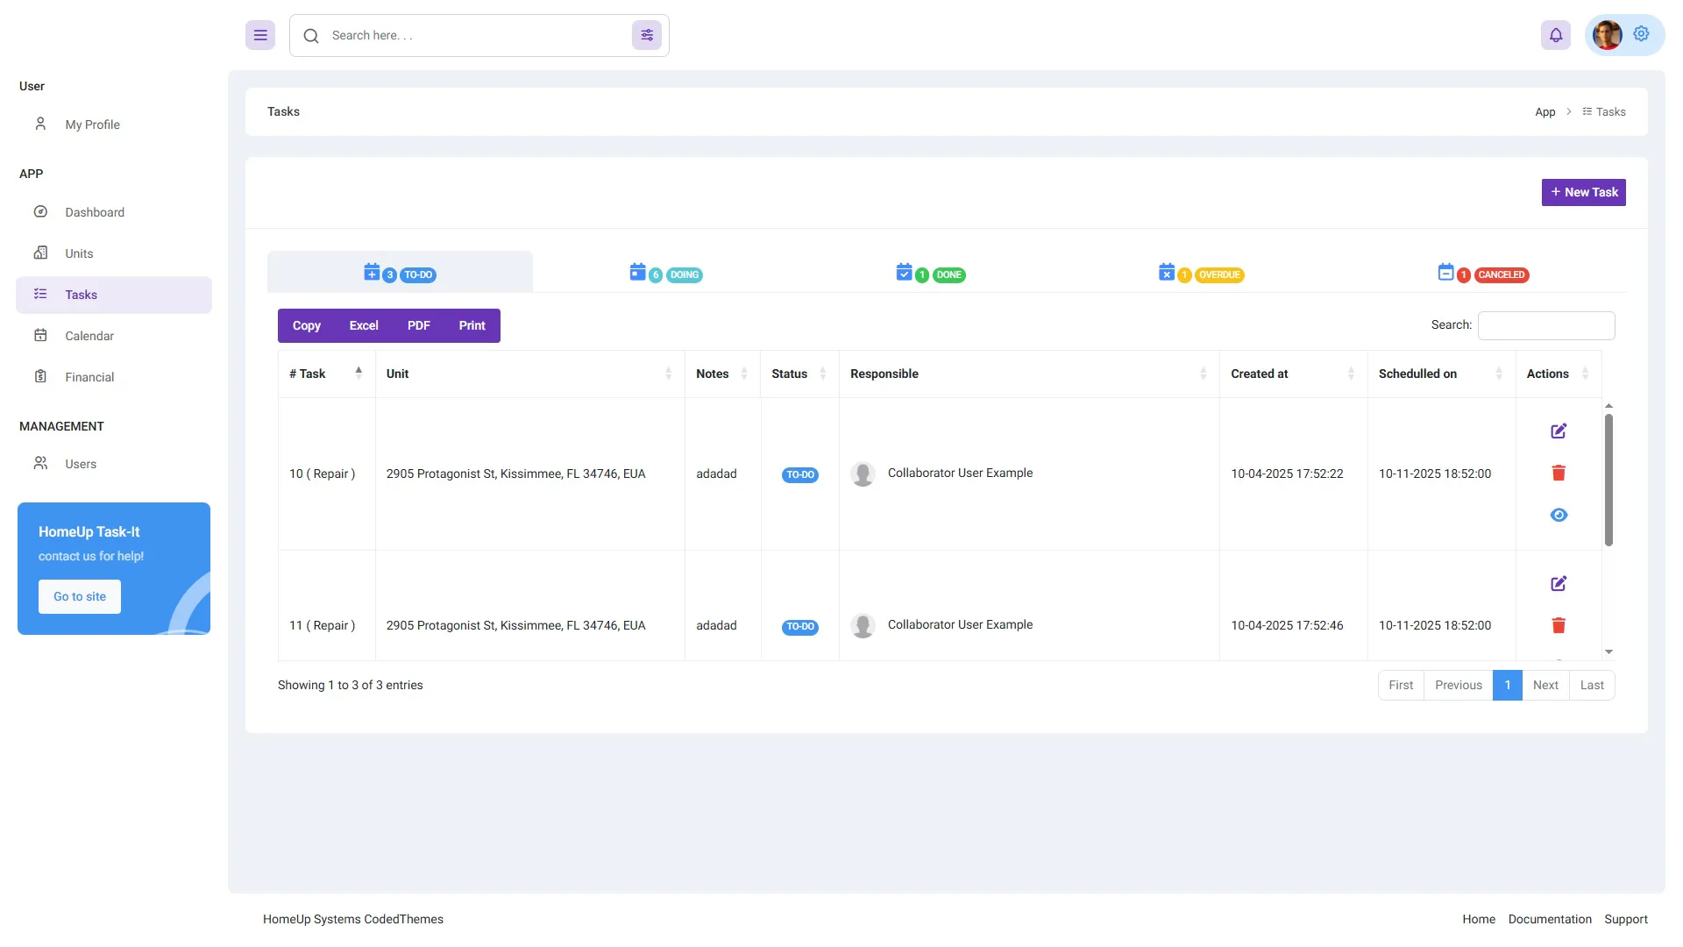Select the TO-DO tab
Viewport: 1683px width, 947px height.
pos(400,273)
